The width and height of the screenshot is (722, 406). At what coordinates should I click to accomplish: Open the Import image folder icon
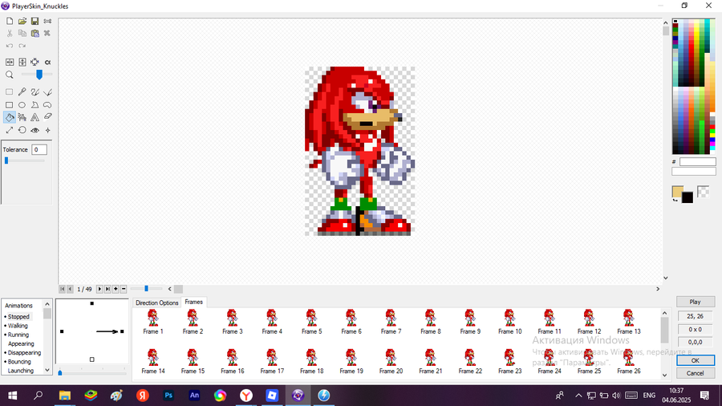(22, 21)
